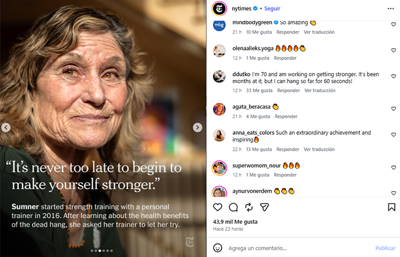Like the comment by anna_eats_colors
The width and height of the screenshot is (400, 257).
pyautogui.click(x=393, y=135)
